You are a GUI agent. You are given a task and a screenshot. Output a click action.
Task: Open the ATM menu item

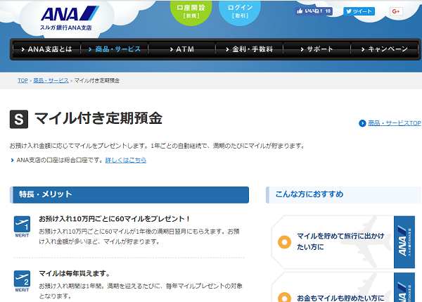(x=182, y=49)
